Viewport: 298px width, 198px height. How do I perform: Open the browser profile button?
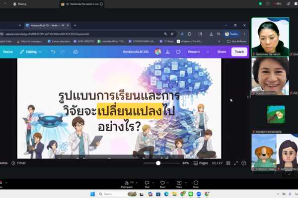[231, 34]
